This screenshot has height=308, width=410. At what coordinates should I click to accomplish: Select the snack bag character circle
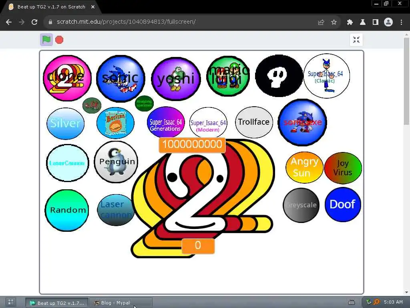point(115,123)
